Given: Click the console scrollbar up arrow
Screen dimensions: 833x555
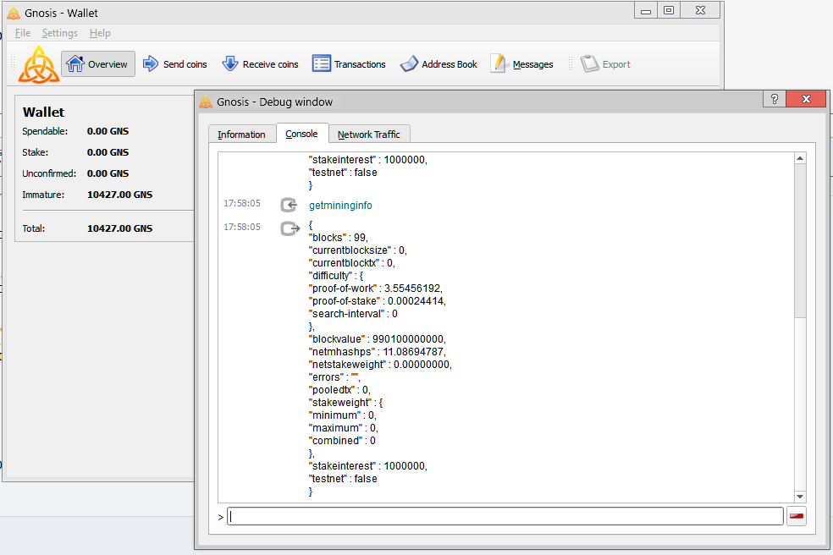Looking at the screenshot, I should (800, 158).
